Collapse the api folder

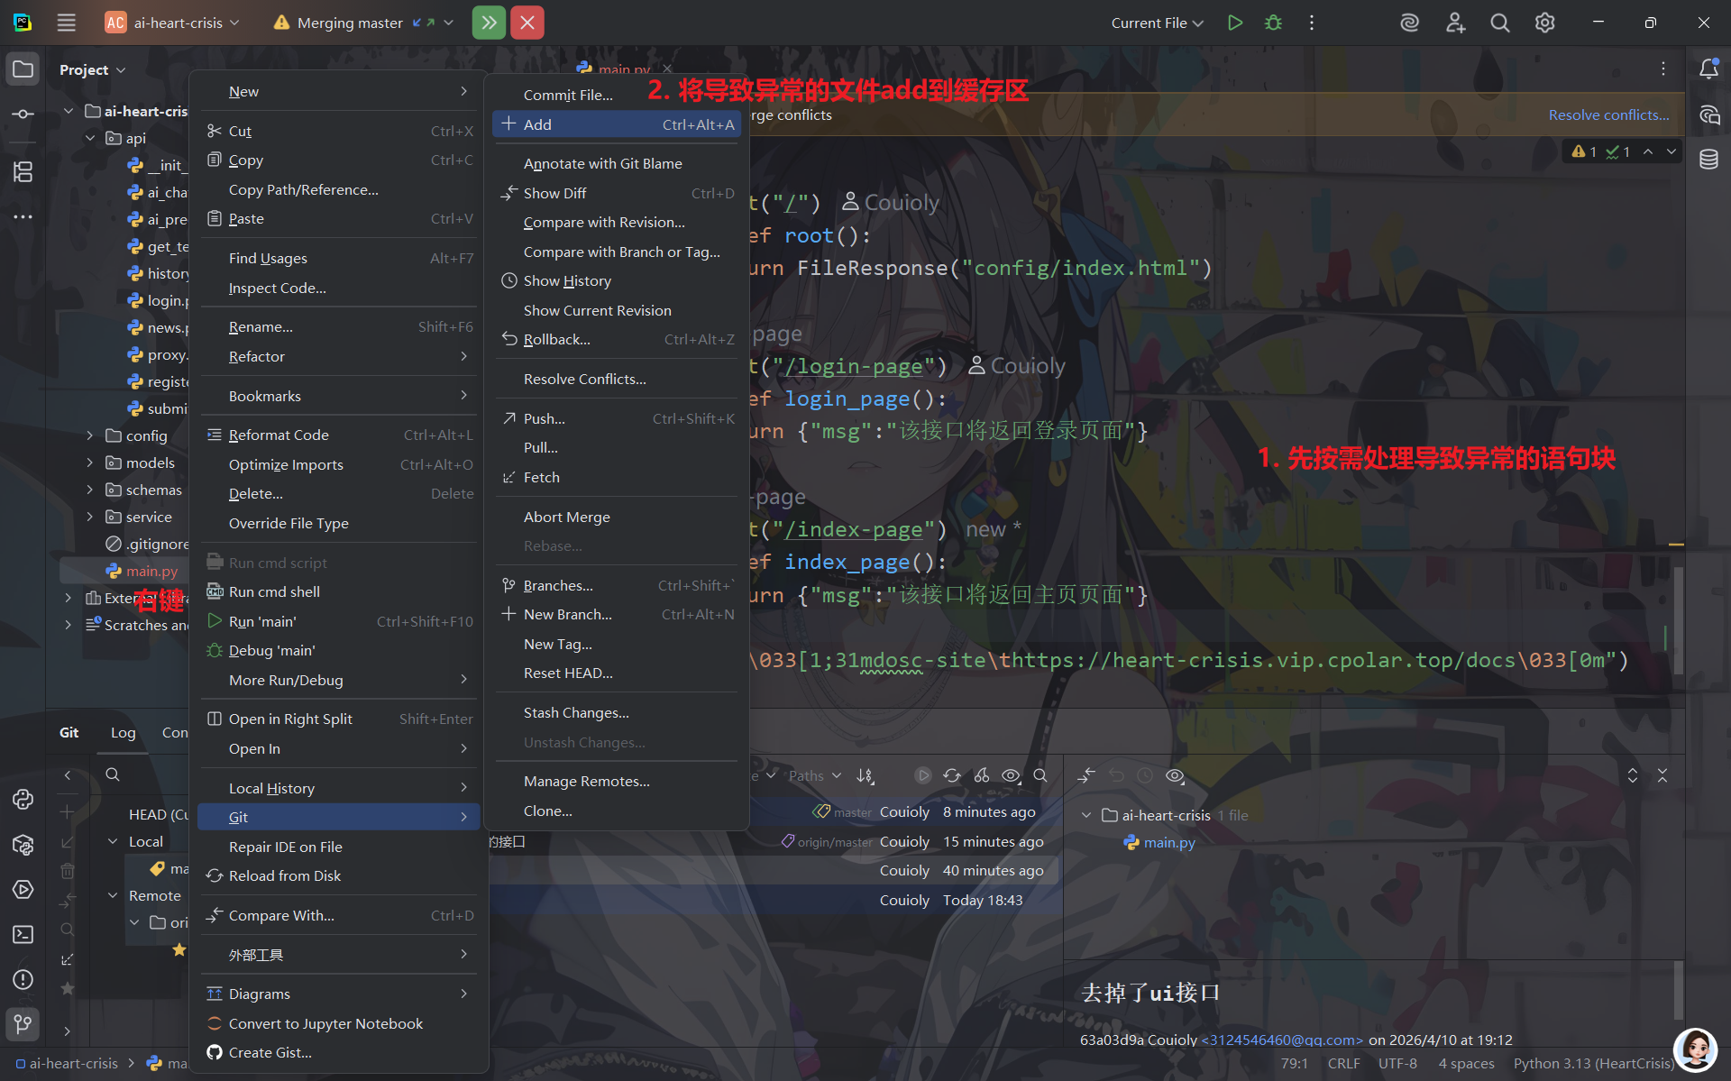(x=90, y=138)
